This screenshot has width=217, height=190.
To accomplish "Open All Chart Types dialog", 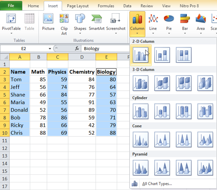I will (157, 184).
